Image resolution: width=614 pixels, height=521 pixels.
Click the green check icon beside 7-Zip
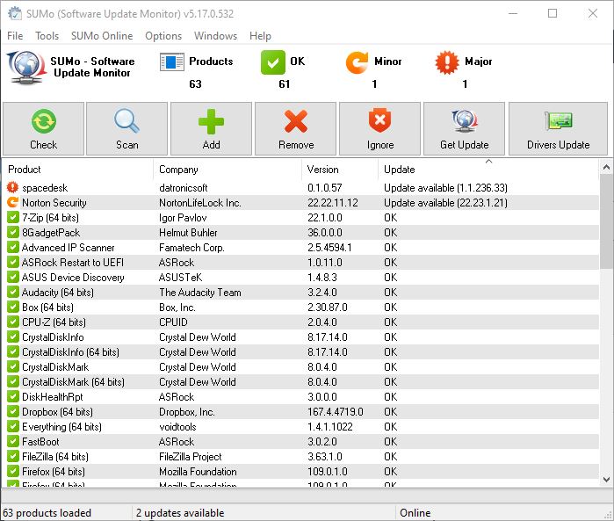(x=12, y=217)
